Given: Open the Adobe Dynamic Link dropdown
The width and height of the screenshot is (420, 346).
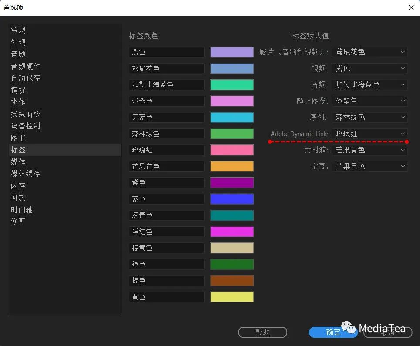Looking at the screenshot, I should [369, 134].
